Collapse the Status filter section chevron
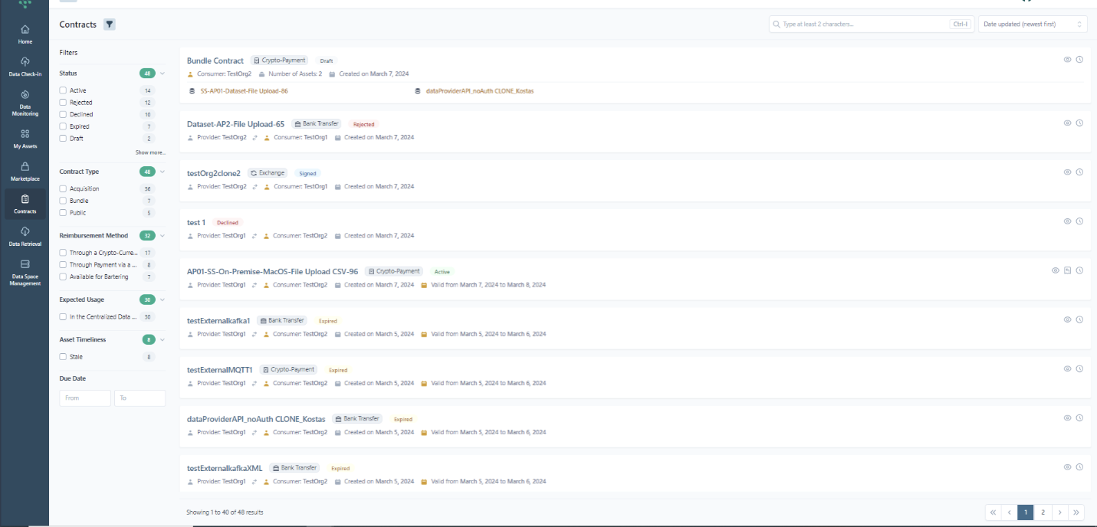 tap(163, 74)
